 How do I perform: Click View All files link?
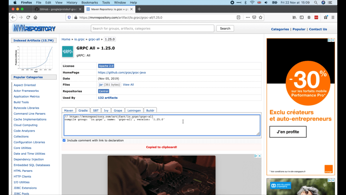click(128, 84)
